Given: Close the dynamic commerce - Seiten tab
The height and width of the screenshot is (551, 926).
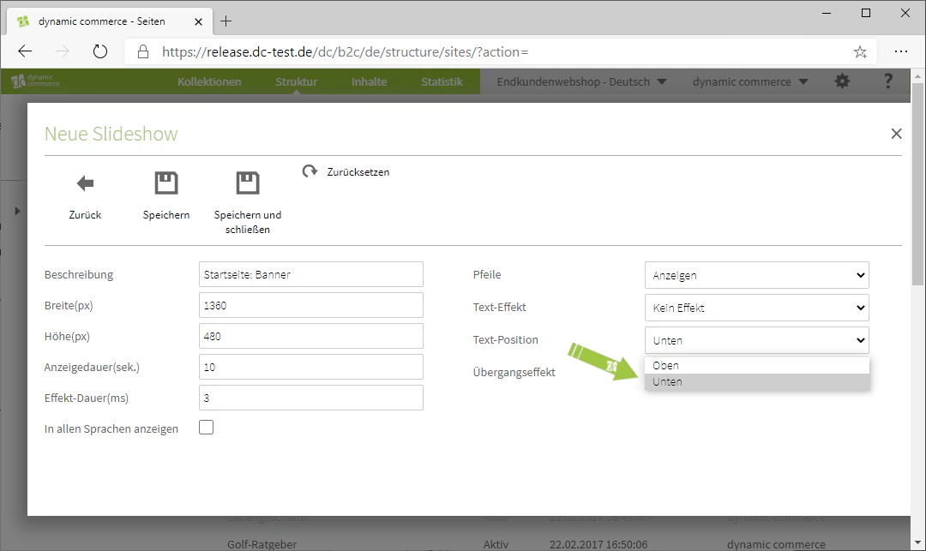Looking at the screenshot, I should [x=198, y=21].
